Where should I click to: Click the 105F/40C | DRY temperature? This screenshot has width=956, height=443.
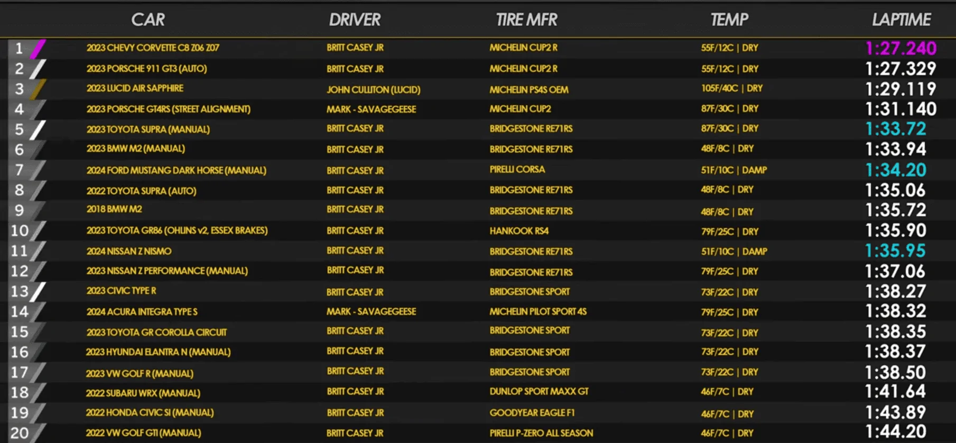click(x=732, y=88)
